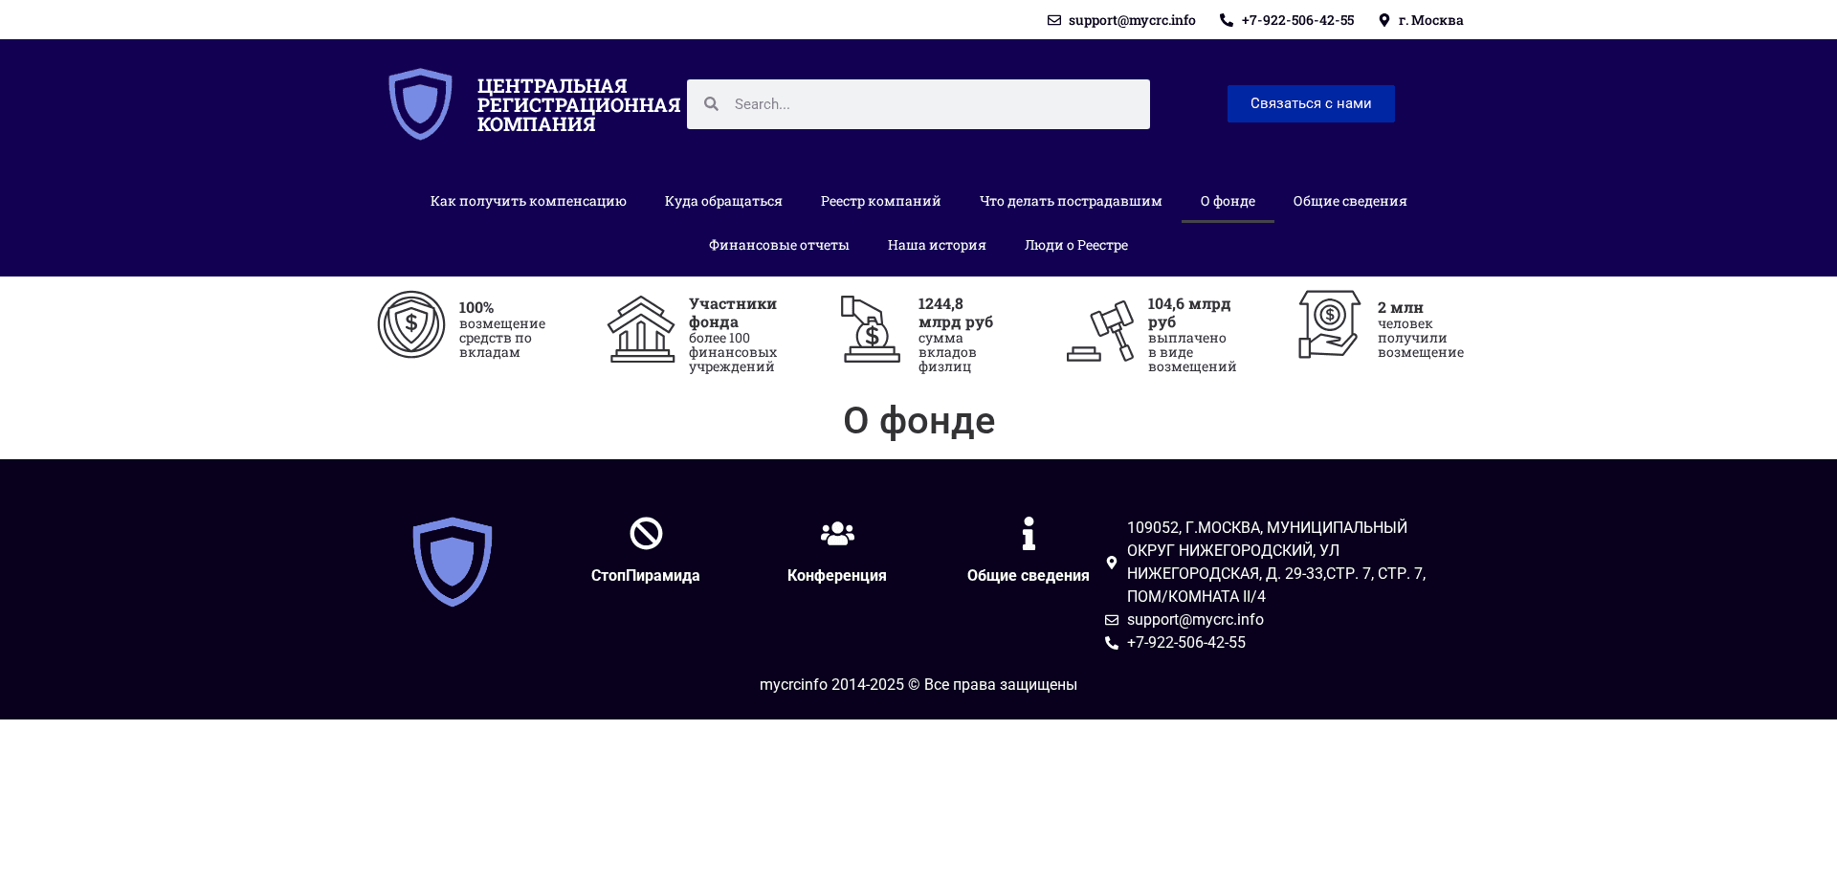Click the location pin icon near г. Москва
This screenshot has width=1837, height=885.
1384,19
